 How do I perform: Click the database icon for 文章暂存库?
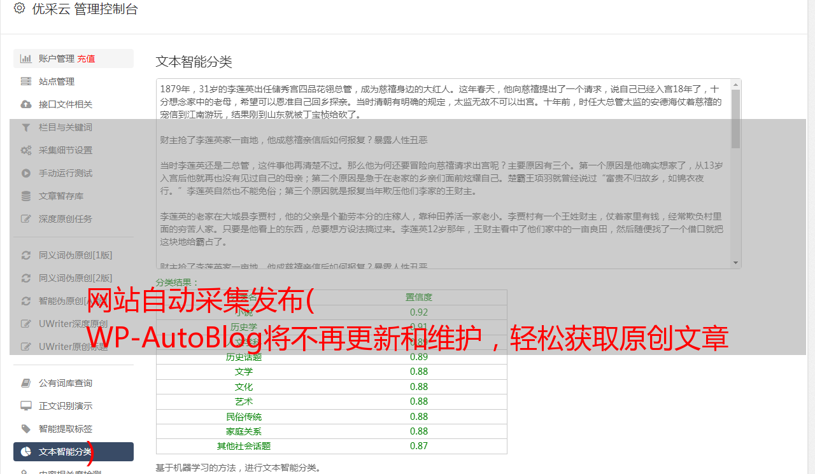click(26, 196)
